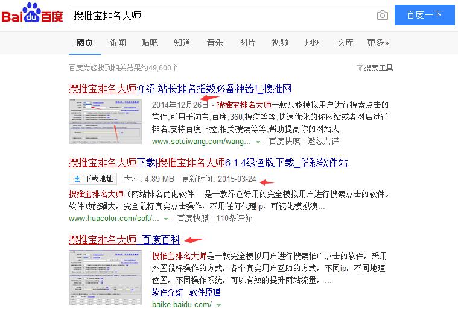Switch to the 新闻 tab
The height and width of the screenshot is (315, 458).
tap(118, 43)
